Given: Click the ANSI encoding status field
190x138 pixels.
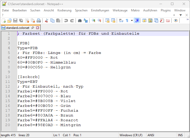Looking at the screenshot, I should point(151,135).
